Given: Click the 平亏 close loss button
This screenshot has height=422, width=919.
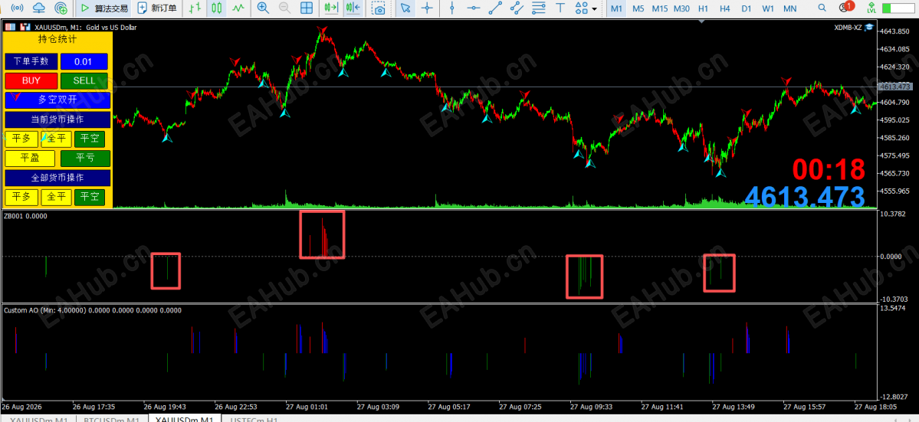Looking at the screenshot, I should pyautogui.click(x=85, y=158).
